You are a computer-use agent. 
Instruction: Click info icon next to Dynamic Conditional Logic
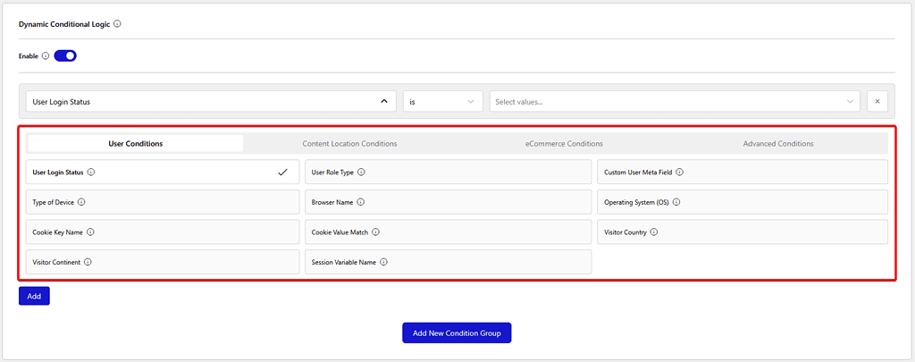(117, 24)
